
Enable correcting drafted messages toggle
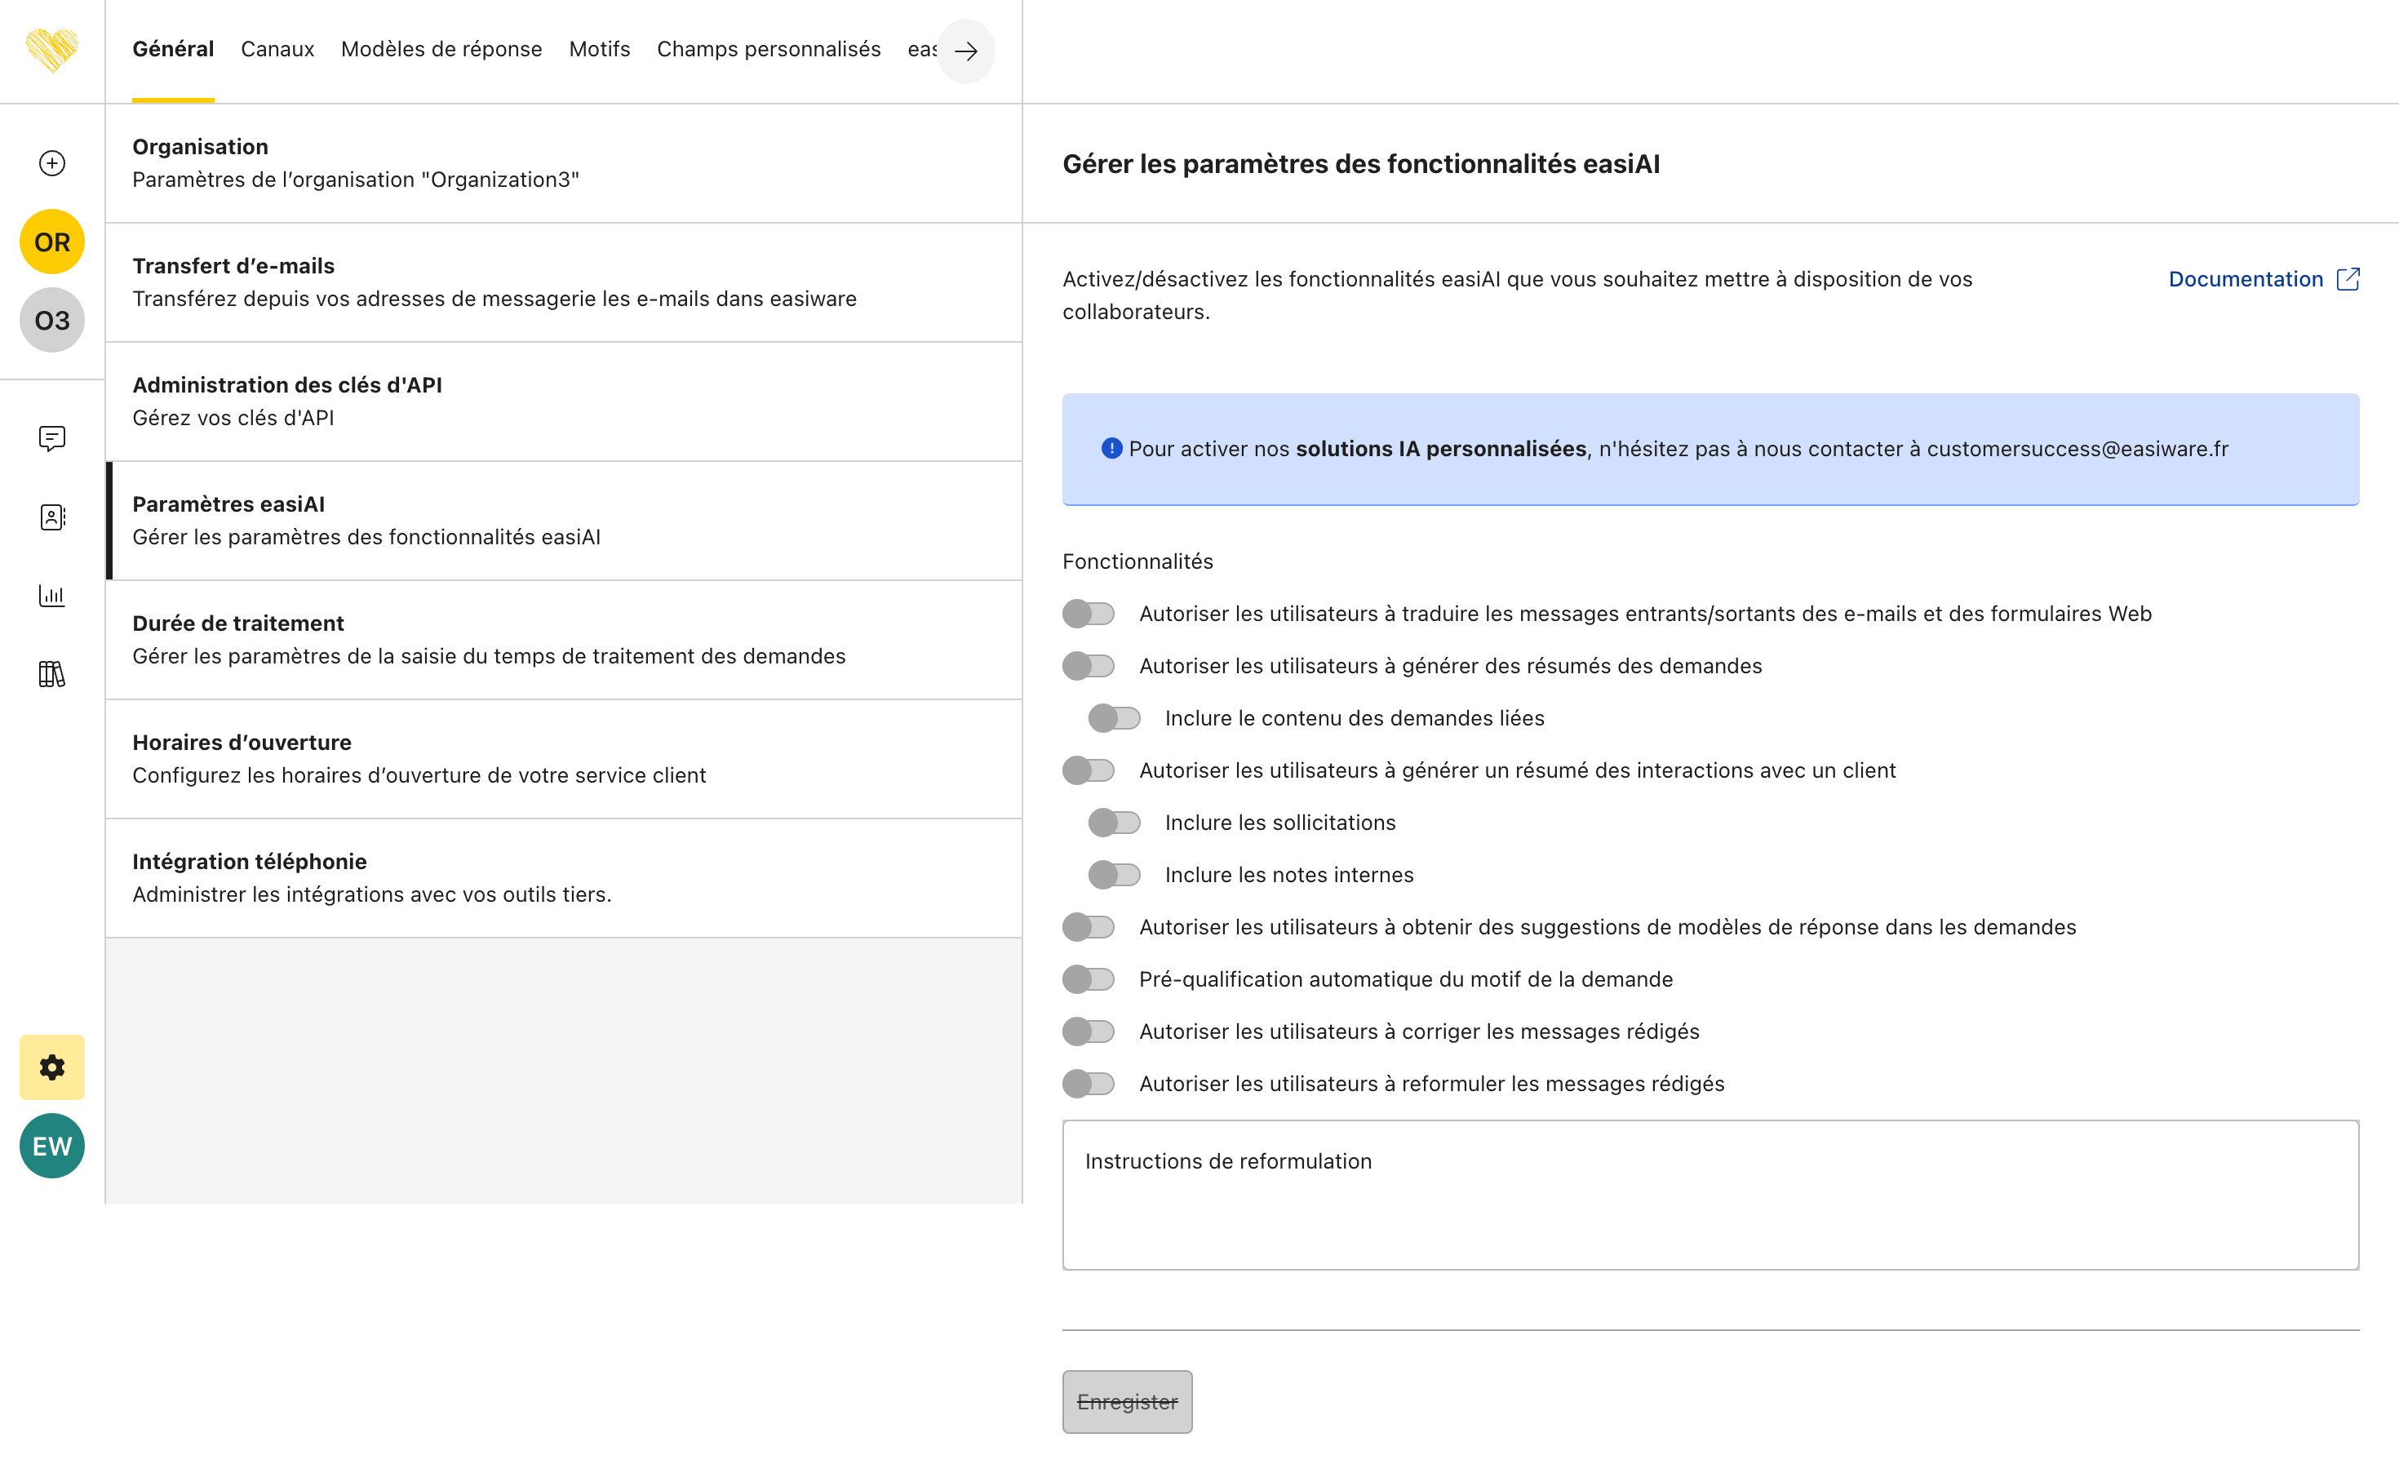(x=1088, y=1032)
